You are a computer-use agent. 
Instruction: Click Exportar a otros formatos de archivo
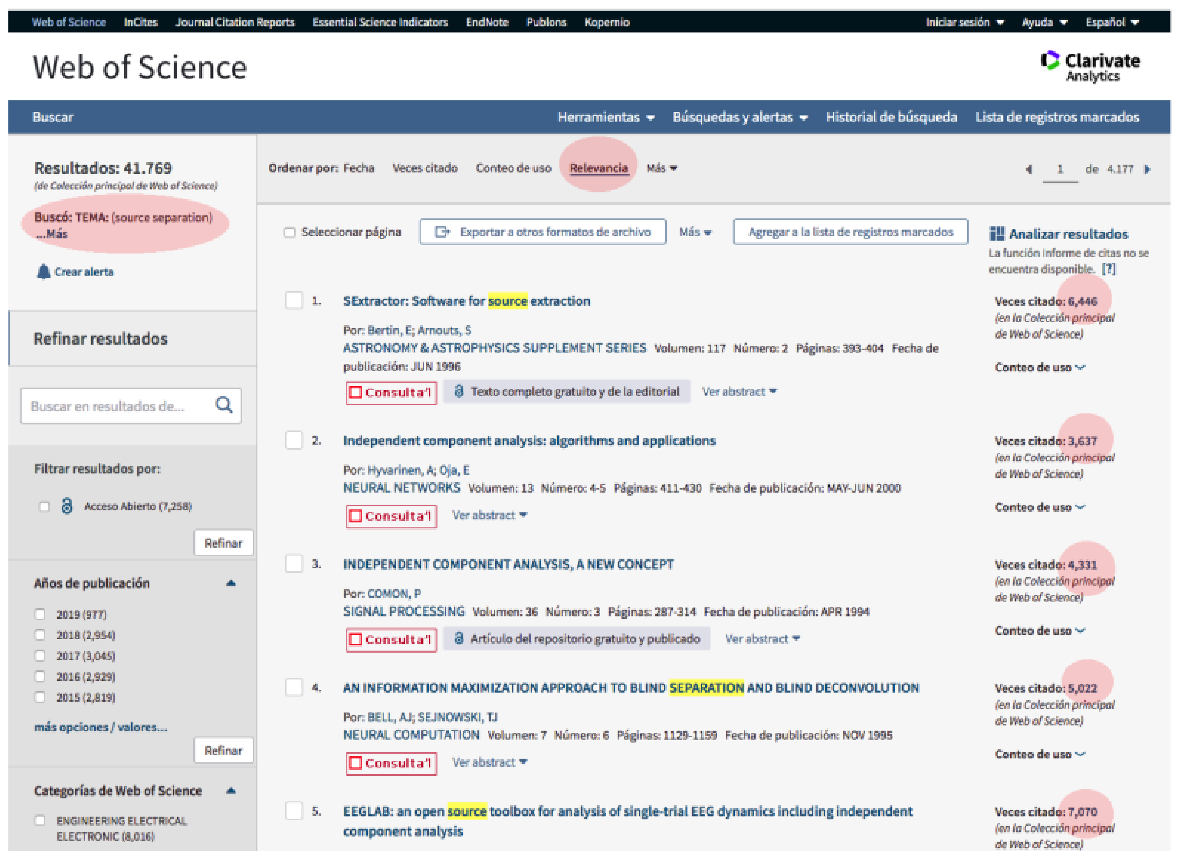pyautogui.click(x=543, y=232)
